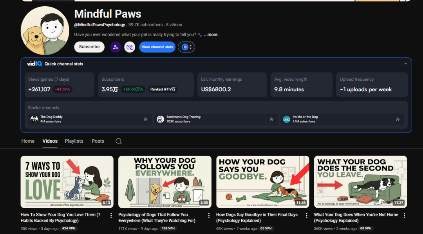This screenshot has width=423, height=234.
Task: Click the Mindful Paws channel avatar
Action: click(45, 31)
